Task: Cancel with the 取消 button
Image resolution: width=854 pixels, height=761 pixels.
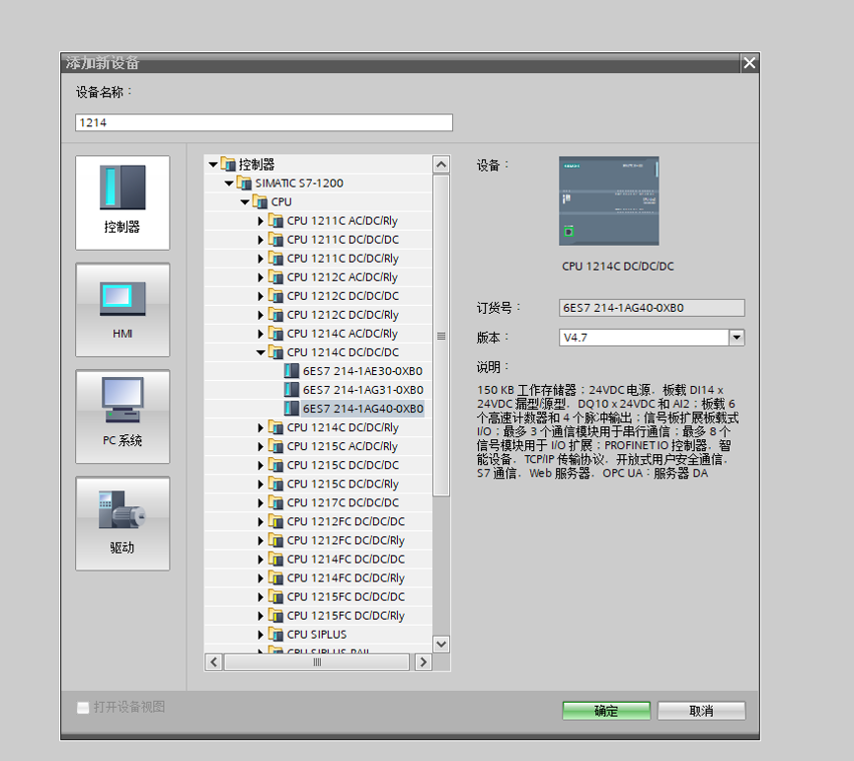Action: [702, 711]
